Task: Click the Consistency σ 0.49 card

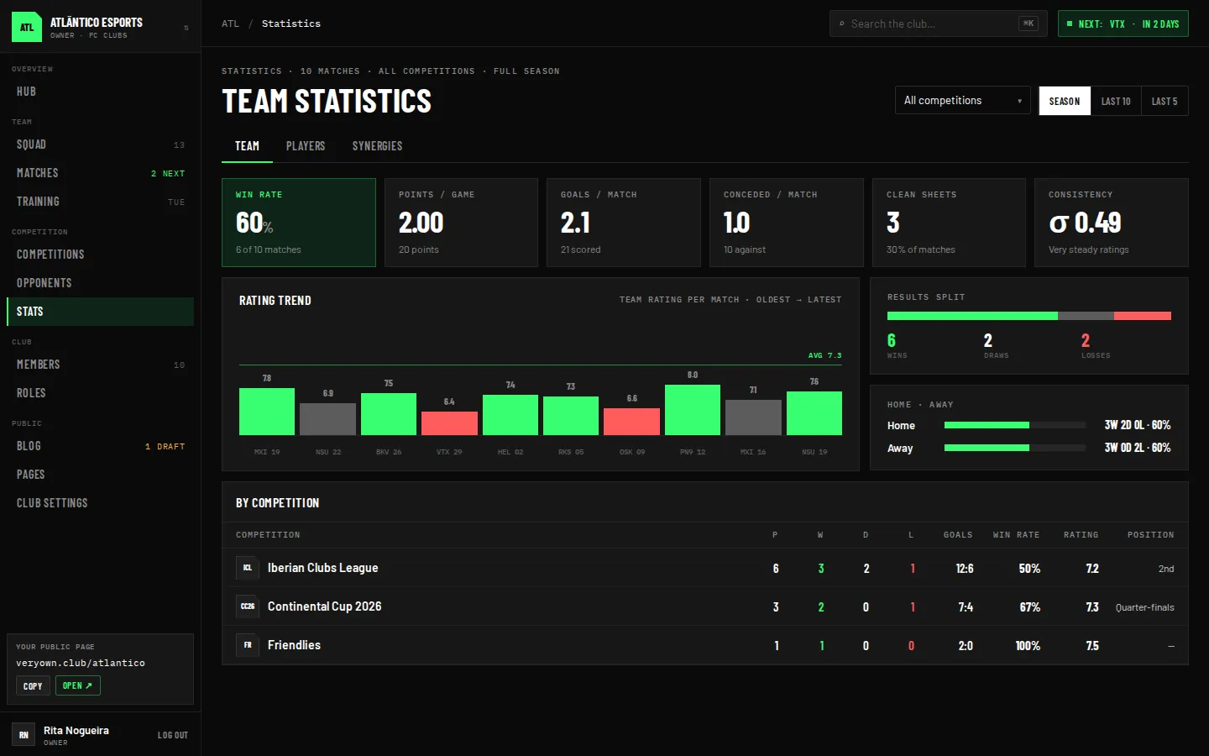Action: click(x=1112, y=223)
